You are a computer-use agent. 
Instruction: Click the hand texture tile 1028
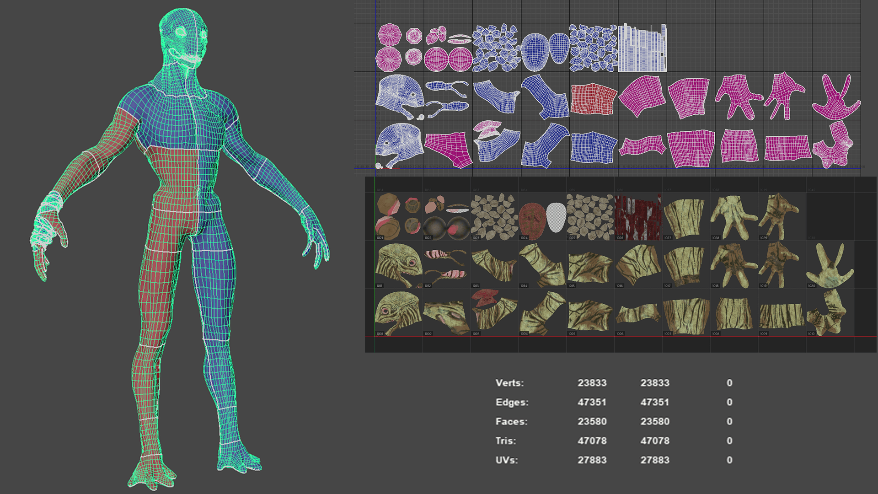tap(733, 217)
